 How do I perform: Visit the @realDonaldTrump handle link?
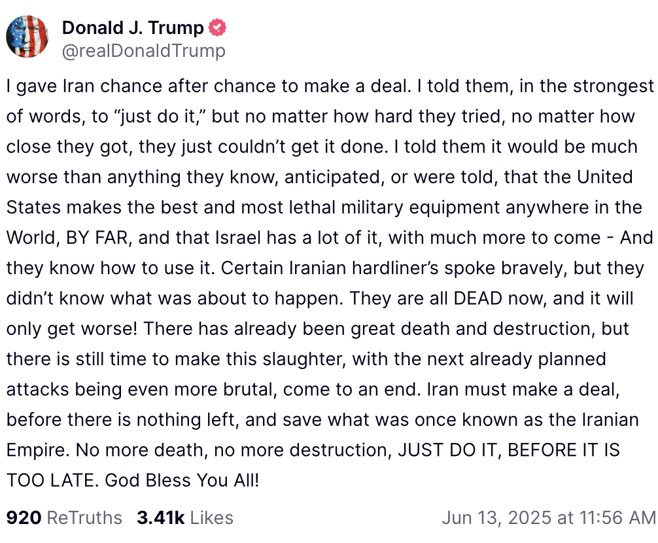pos(144,51)
